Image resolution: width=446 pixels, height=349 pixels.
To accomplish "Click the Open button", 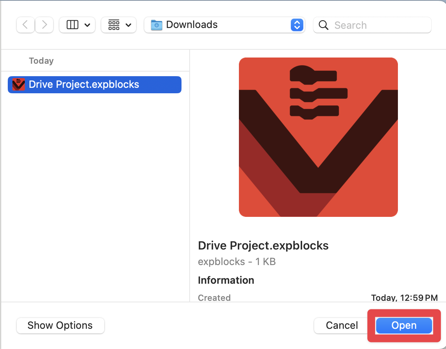I will click(404, 325).
